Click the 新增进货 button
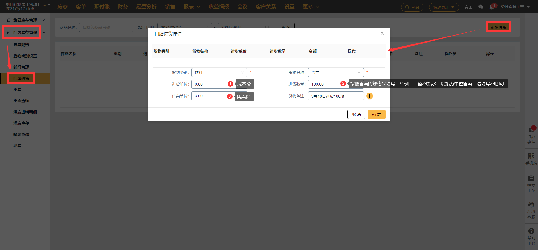 pyautogui.click(x=498, y=27)
